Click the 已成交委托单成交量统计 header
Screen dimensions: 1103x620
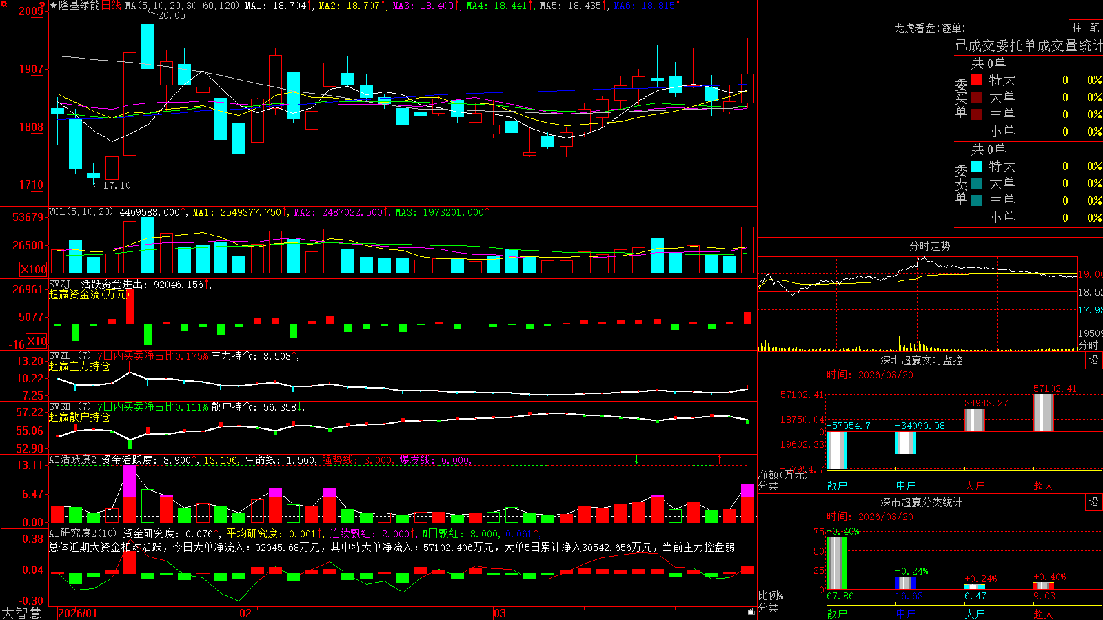[x=1029, y=45]
